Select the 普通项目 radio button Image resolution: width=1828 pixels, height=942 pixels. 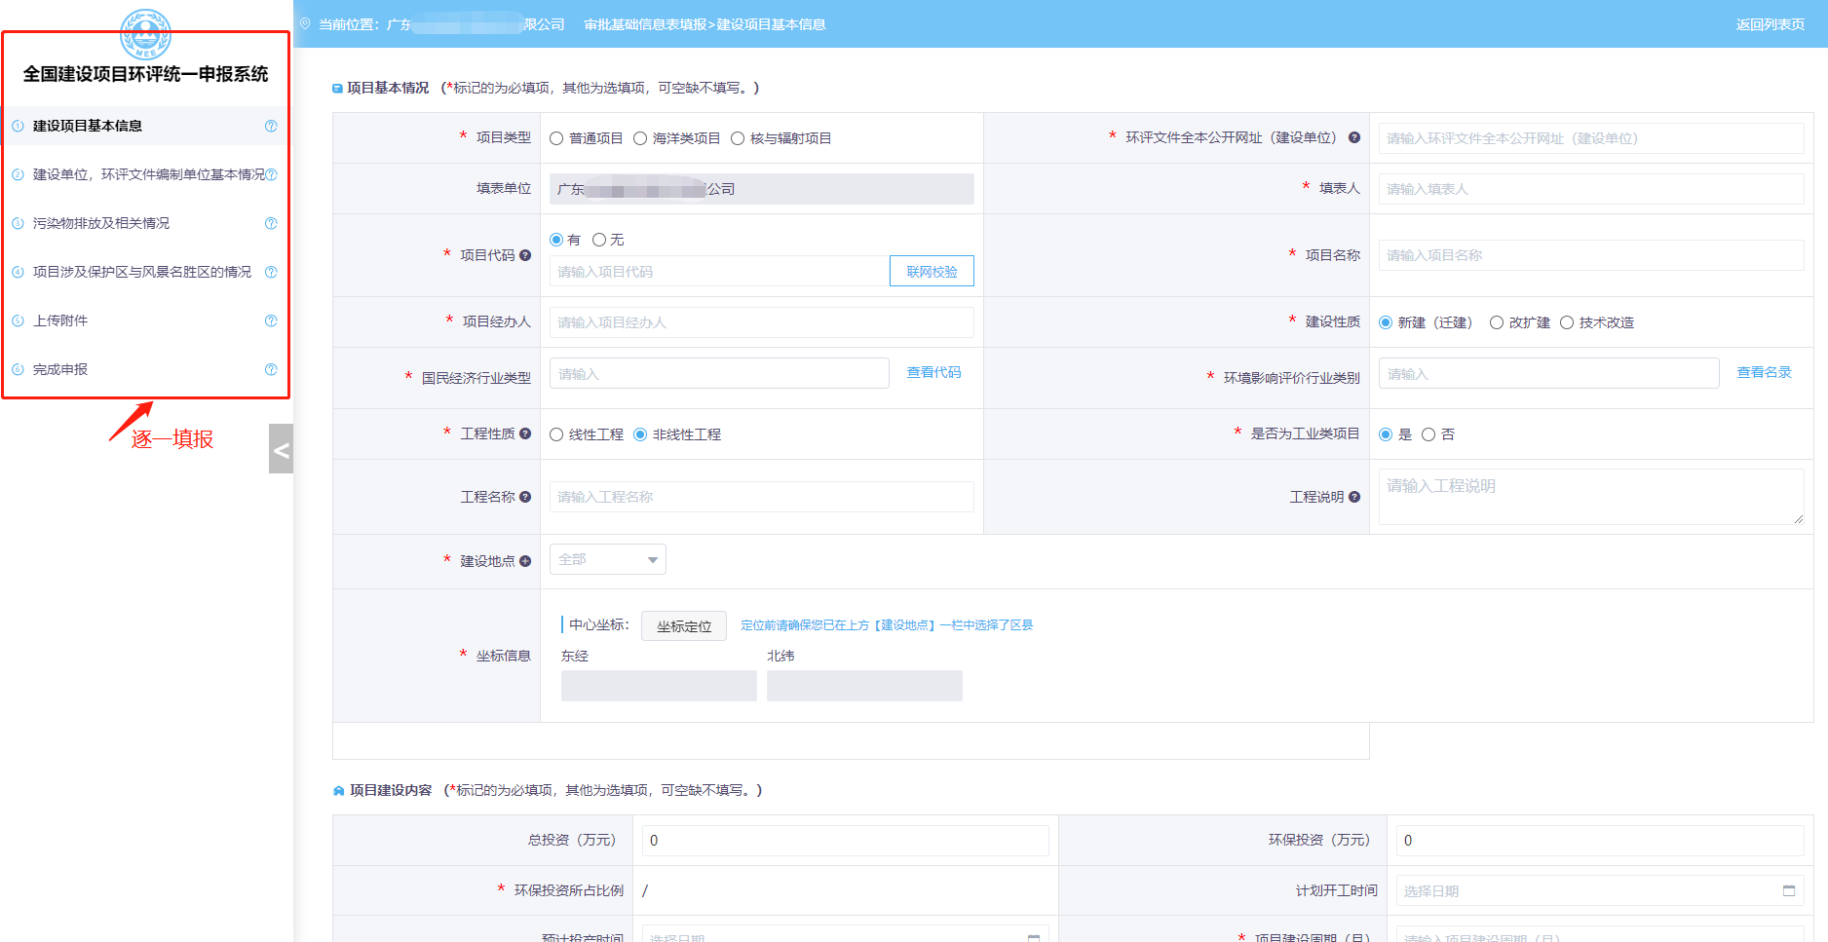click(556, 138)
